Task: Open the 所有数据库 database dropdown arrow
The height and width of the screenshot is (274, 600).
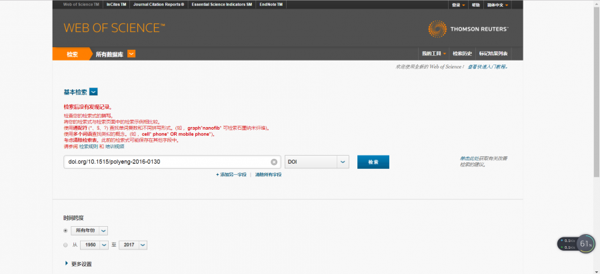Action: tap(131, 54)
